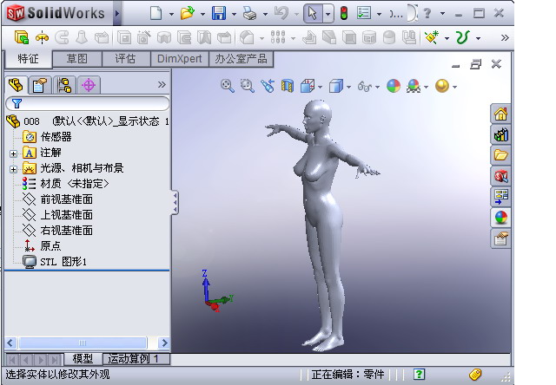Expand the Options dropdown arrow
The width and height of the screenshot is (556, 385).
379,14
